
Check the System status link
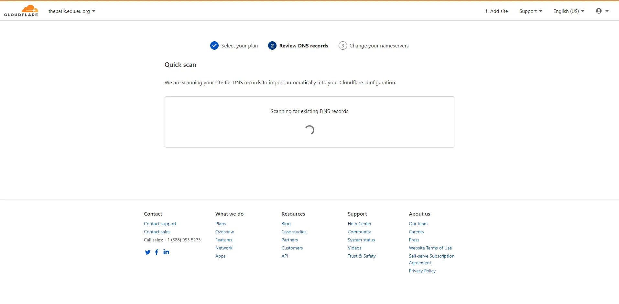[361, 240]
